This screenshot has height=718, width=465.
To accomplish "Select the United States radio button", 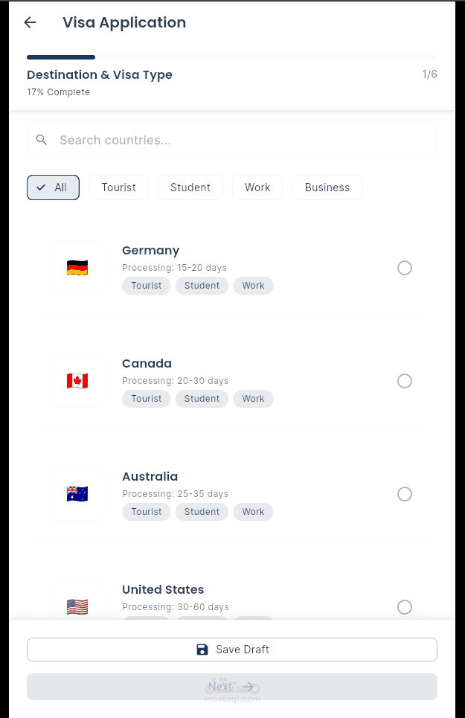I will pyautogui.click(x=405, y=607).
